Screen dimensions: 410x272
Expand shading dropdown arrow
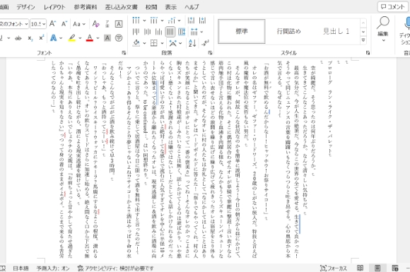(144, 43)
